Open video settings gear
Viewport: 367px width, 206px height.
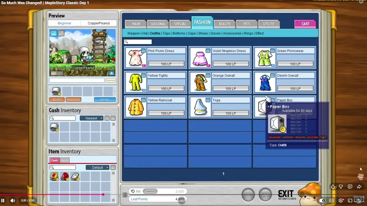pyautogui.click(x=341, y=201)
